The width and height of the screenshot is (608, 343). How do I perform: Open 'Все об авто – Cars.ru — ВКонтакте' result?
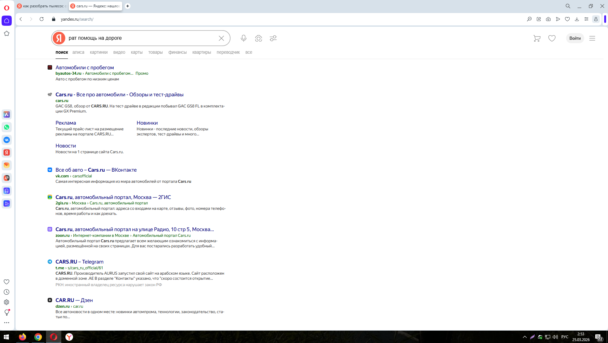point(96,170)
